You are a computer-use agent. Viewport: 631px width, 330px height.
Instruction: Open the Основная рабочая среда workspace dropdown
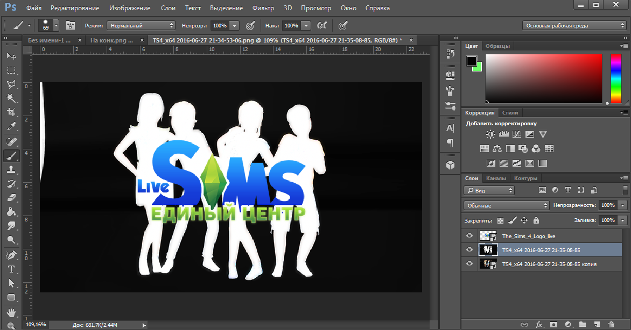coord(574,26)
